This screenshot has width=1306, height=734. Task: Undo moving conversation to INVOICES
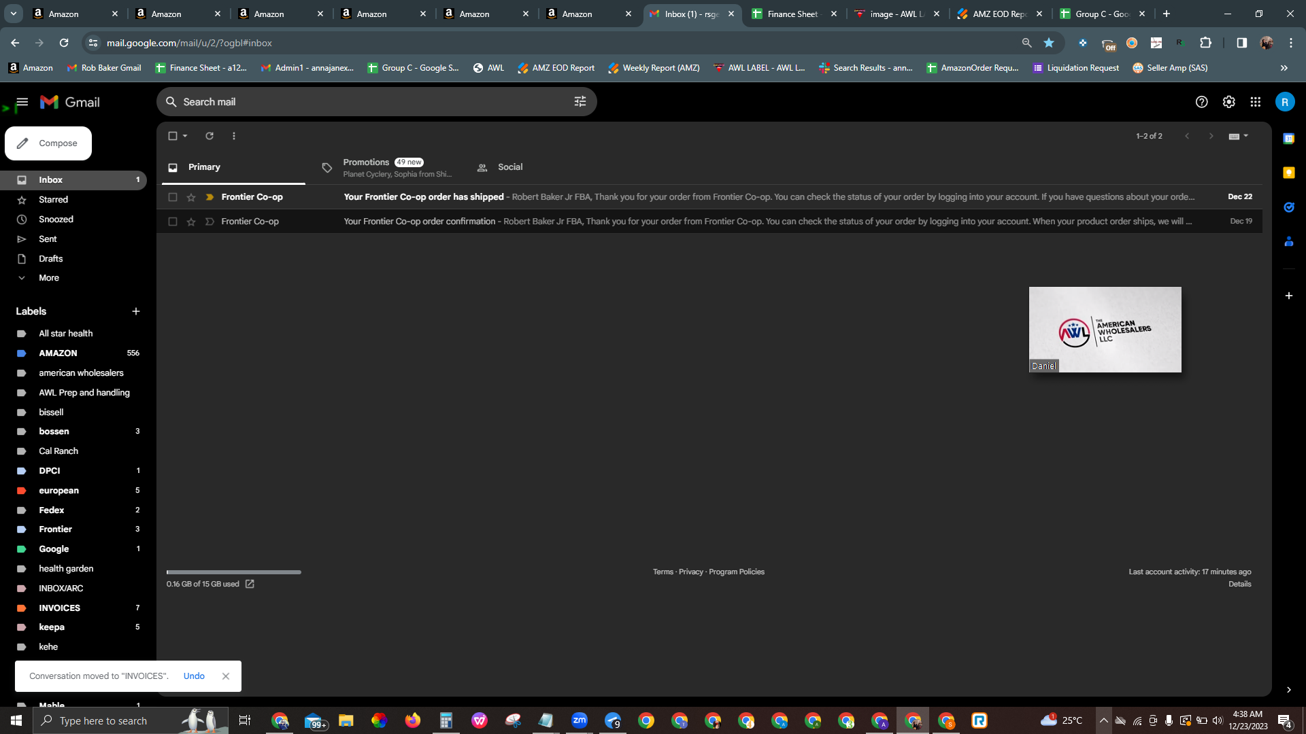pos(194,676)
